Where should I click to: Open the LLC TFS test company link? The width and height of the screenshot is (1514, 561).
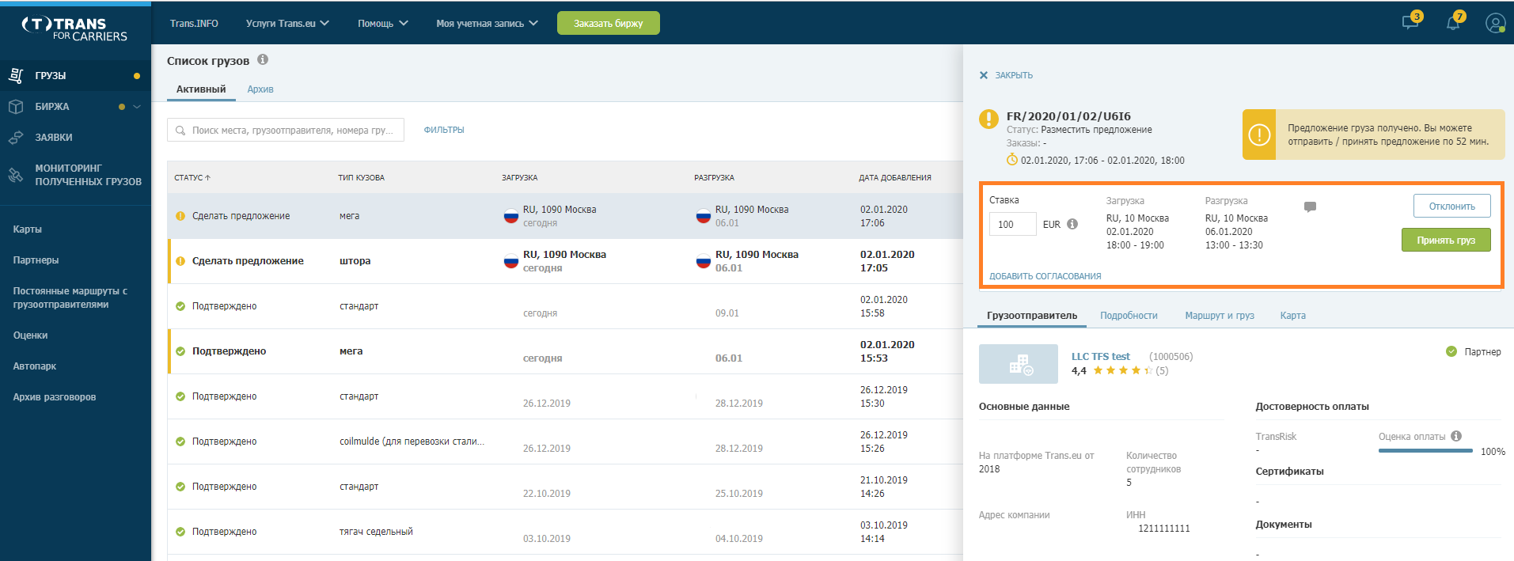[1100, 357]
